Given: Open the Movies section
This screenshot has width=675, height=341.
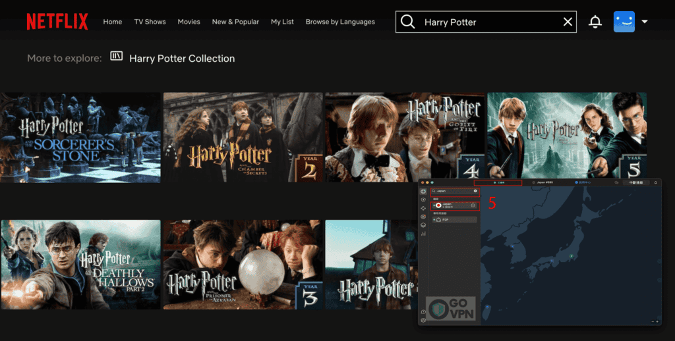Looking at the screenshot, I should tap(189, 22).
